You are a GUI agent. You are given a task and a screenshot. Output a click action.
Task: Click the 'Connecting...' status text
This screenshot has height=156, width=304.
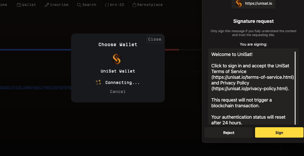tap(123, 83)
